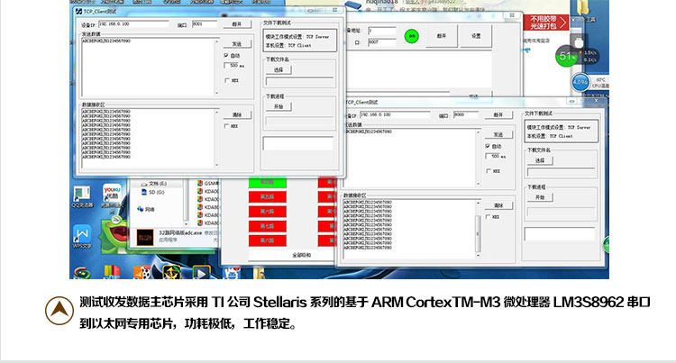Click the red 第五路 relay button
Screen dimensions: 676x363
tap(268, 197)
